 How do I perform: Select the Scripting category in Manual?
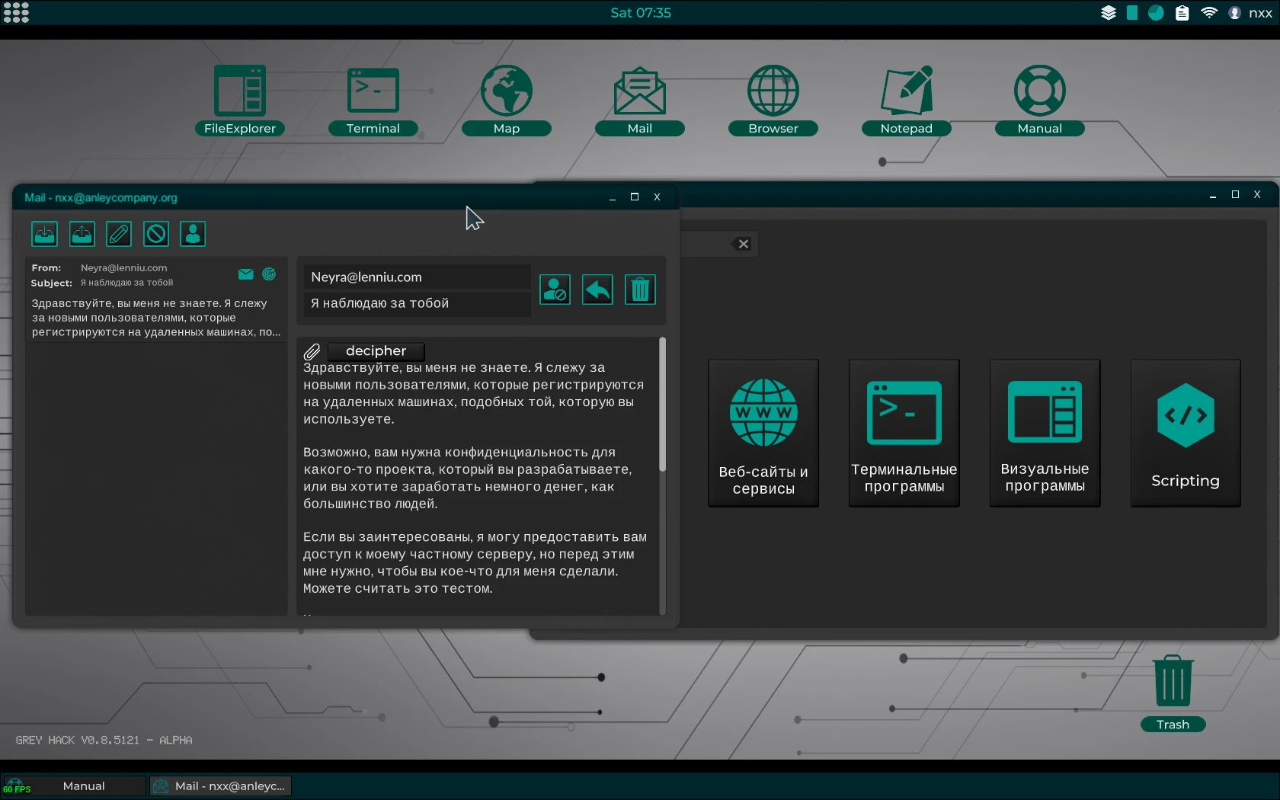pos(1184,433)
